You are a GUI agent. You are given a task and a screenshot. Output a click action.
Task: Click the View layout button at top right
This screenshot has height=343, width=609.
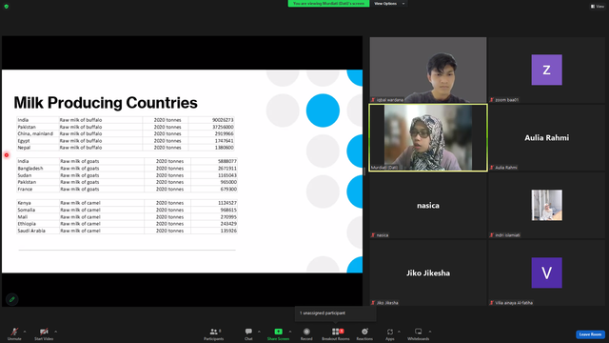pyautogui.click(x=598, y=7)
